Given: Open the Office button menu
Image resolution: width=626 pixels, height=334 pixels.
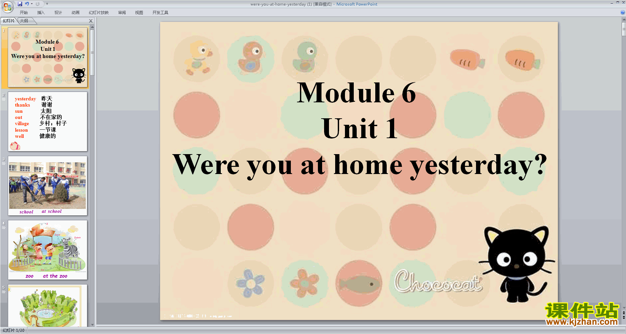Looking at the screenshot, I should pos(7,7).
